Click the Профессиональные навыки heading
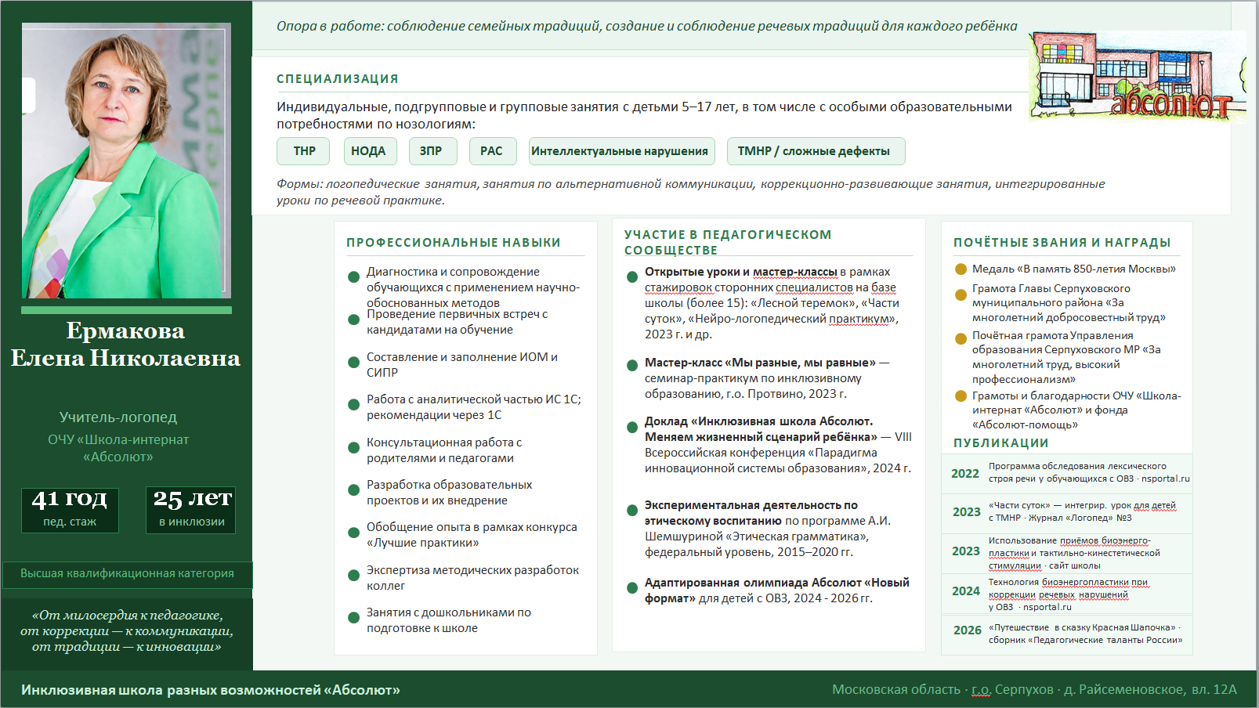1259x708 pixels. point(454,243)
